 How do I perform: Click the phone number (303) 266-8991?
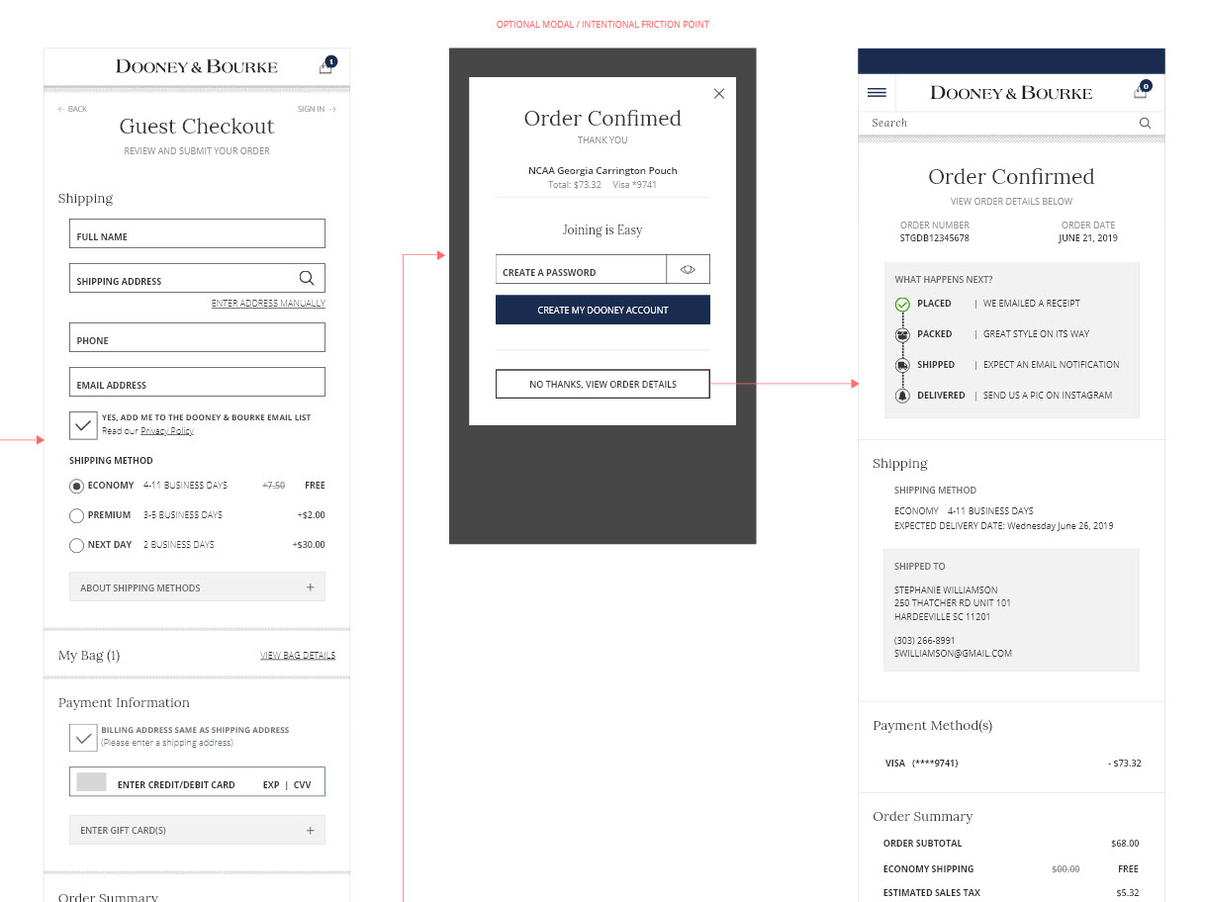coord(924,641)
